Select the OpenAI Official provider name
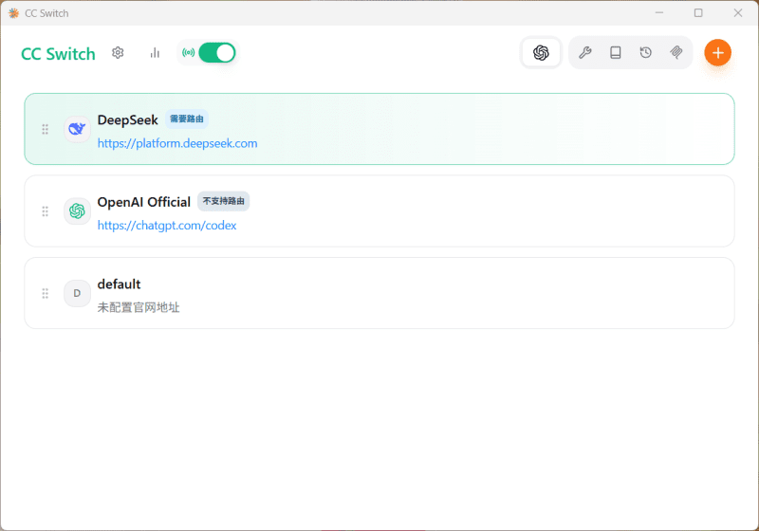 tap(144, 202)
